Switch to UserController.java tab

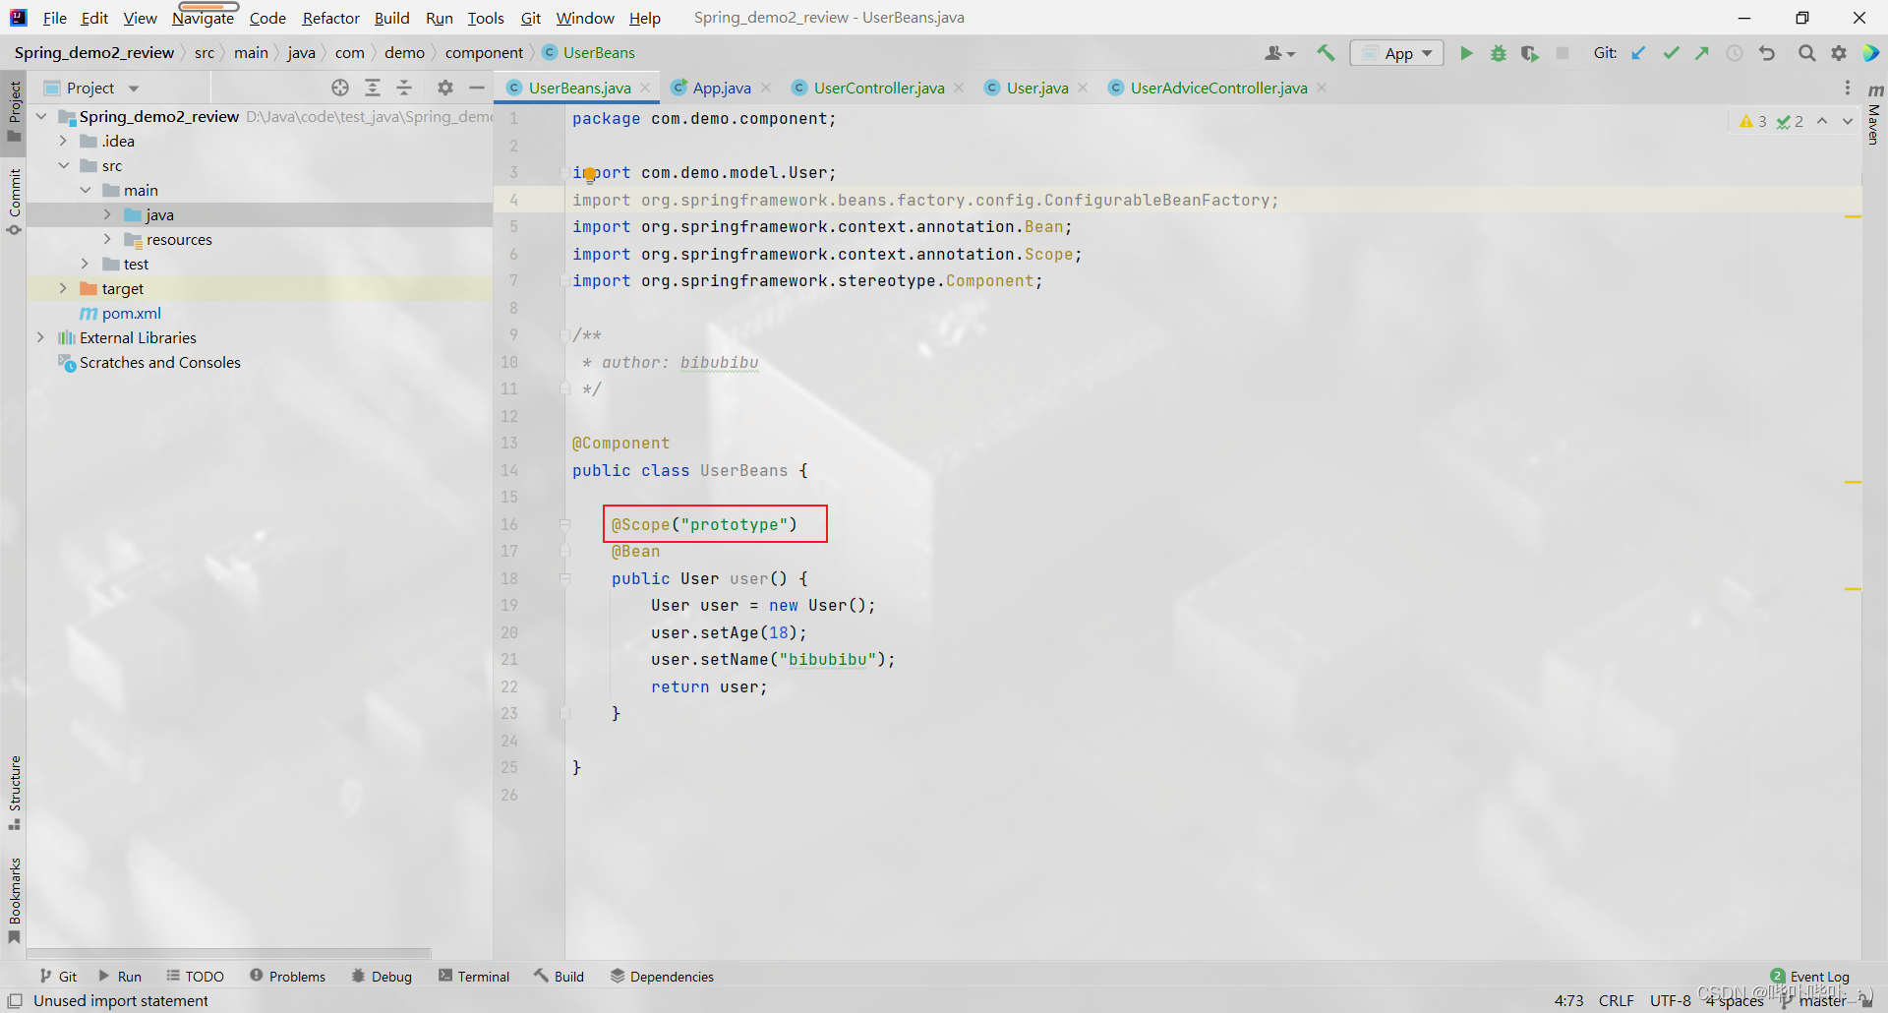[878, 88]
